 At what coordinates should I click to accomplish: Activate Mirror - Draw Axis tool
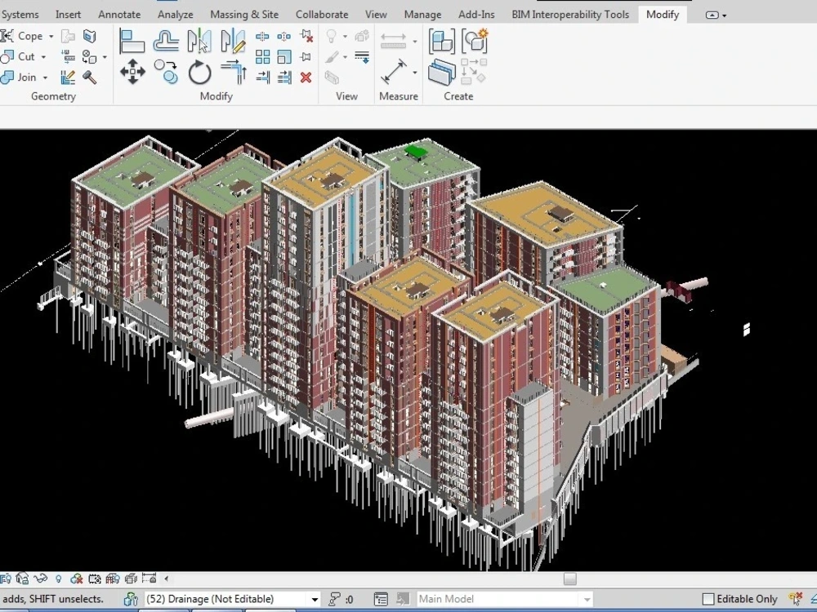pos(233,41)
